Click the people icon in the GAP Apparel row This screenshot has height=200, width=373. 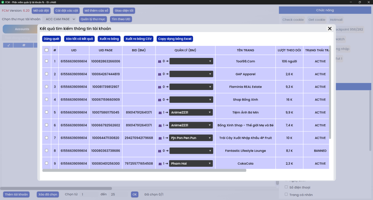point(160,74)
